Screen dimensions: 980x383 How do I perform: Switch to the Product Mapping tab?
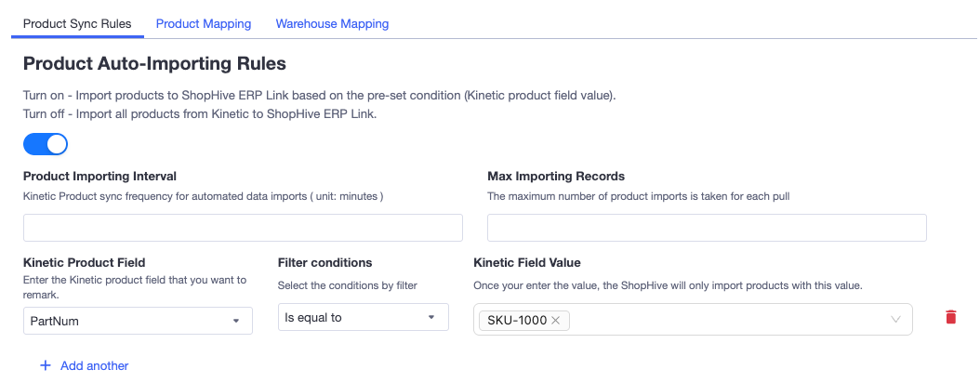[204, 24]
